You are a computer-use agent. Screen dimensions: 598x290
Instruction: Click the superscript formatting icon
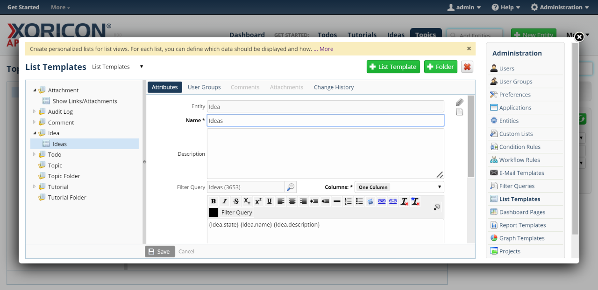coord(258,201)
